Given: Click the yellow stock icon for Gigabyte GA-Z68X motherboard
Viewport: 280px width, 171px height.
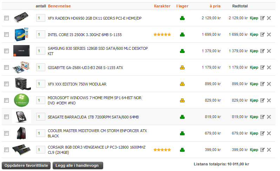Looking at the screenshot, I should (182, 67).
